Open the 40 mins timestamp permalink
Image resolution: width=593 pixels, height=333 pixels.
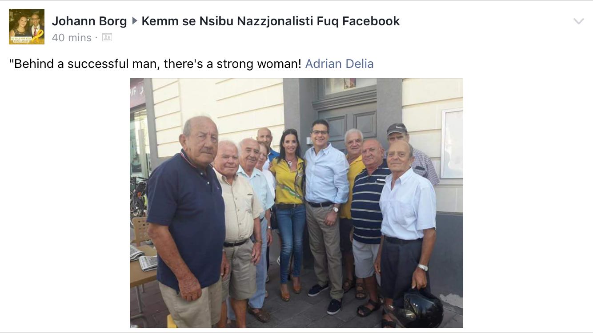click(72, 38)
